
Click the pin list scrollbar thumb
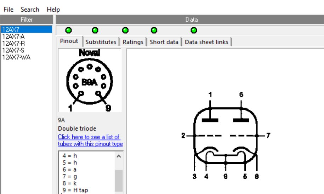[119, 181]
